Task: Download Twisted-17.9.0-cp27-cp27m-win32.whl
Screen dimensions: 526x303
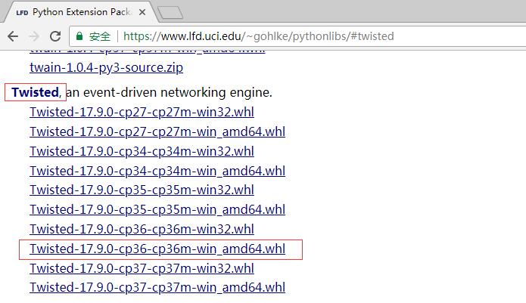Action: click(x=142, y=112)
